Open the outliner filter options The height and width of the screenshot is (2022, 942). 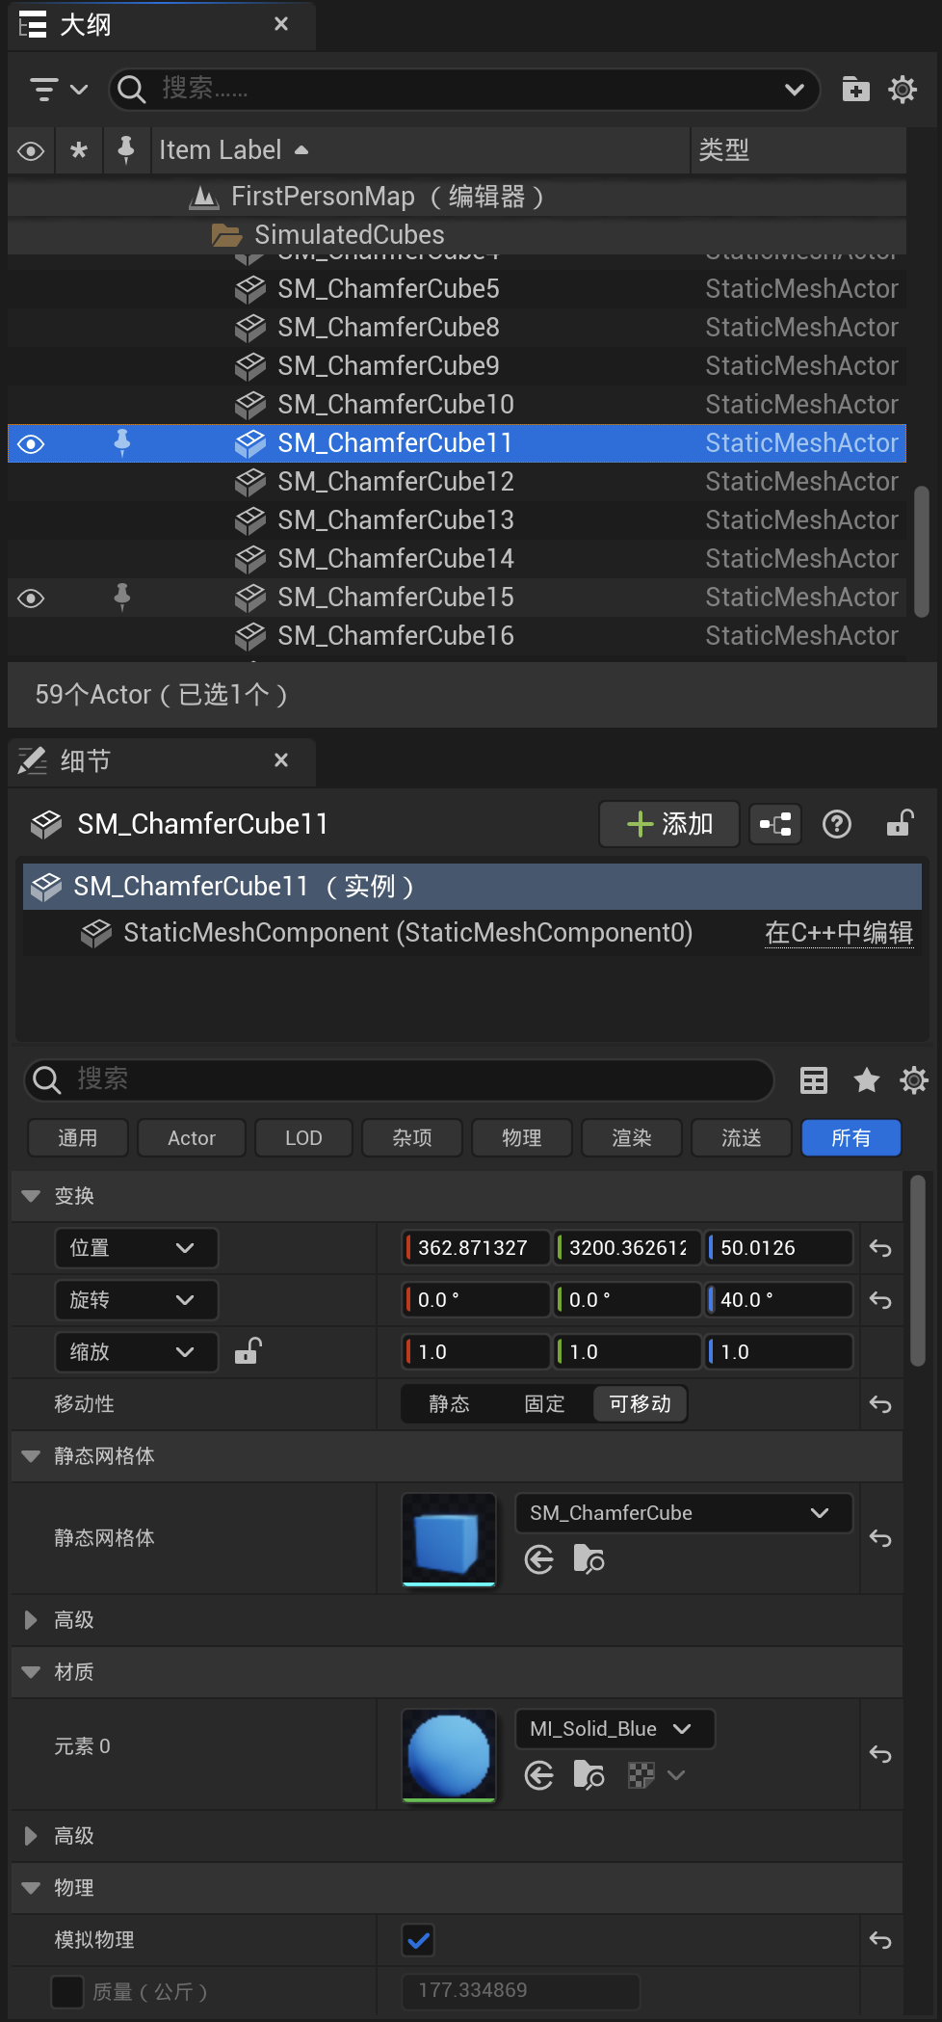pos(58,90)
